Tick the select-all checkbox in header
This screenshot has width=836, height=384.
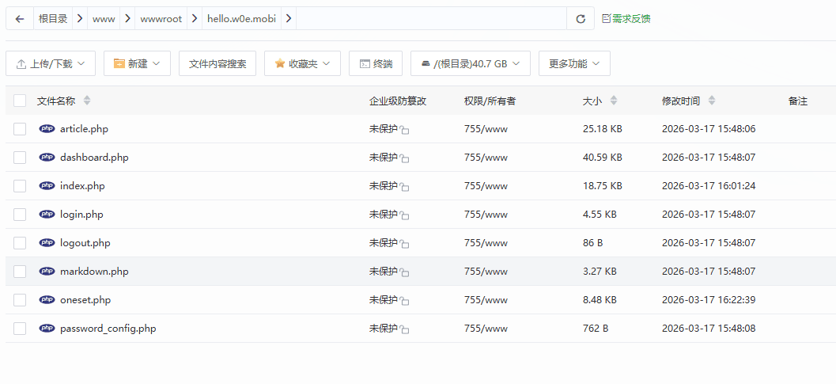pos(20,101)
